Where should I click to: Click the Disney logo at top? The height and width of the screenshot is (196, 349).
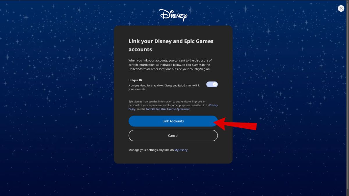click(173, 15)
